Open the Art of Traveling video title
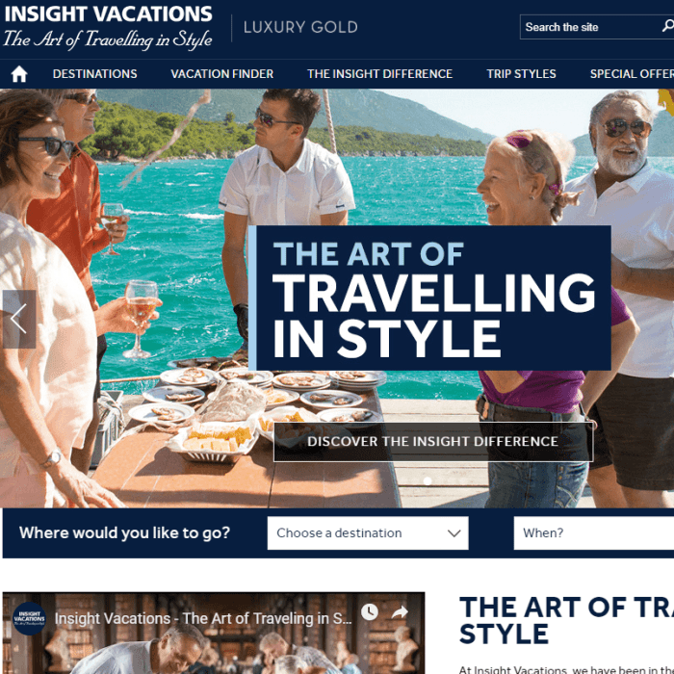This screenshot has height=674, width=674. (203, 618)
